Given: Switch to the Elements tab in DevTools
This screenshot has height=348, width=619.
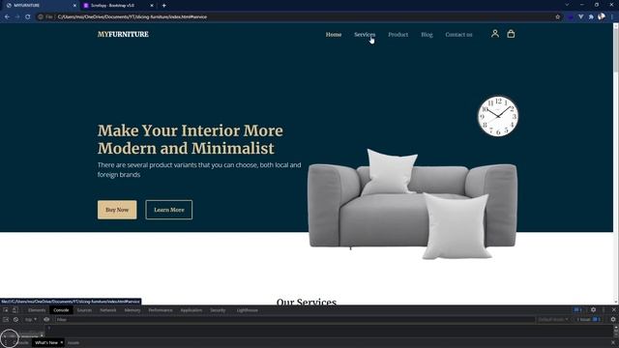Looking at the screenshot, I should coord(37,310).
